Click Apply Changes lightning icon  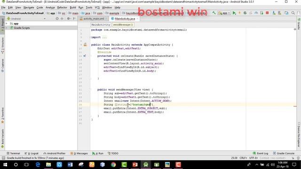click(x=239, y=13)
